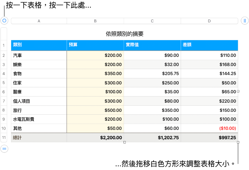
Task: Select the 醫療 cell
Action: (x=39, y=92)
